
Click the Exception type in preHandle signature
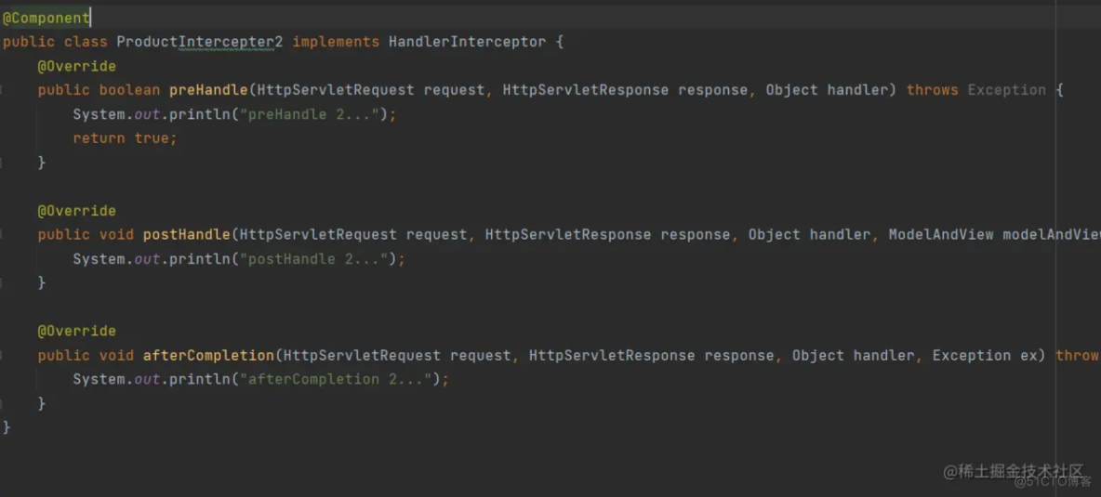click(1006, 90)
